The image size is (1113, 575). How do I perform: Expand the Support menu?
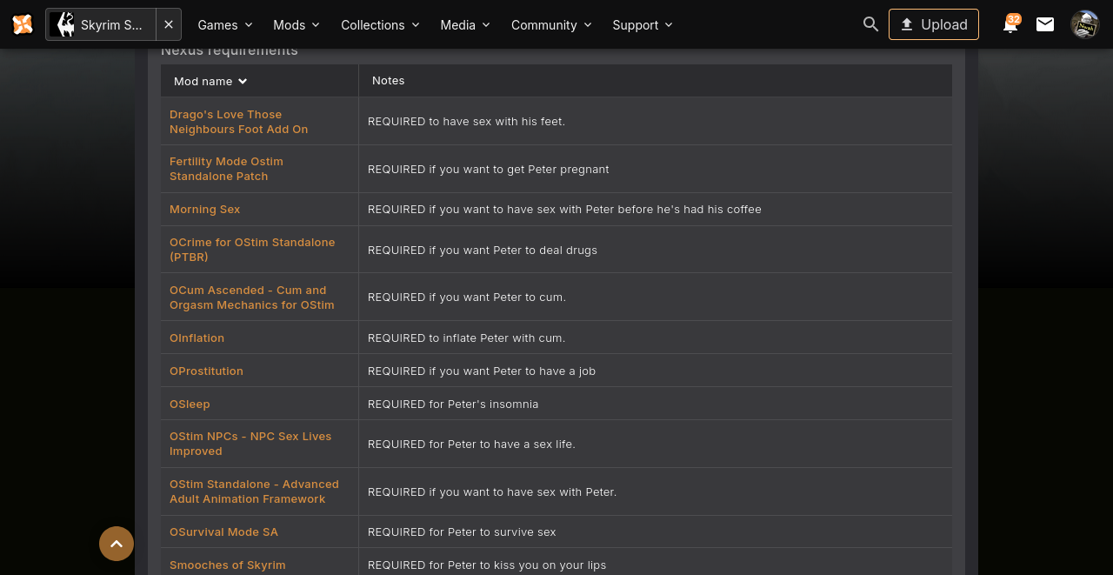[x=643, y=24]
